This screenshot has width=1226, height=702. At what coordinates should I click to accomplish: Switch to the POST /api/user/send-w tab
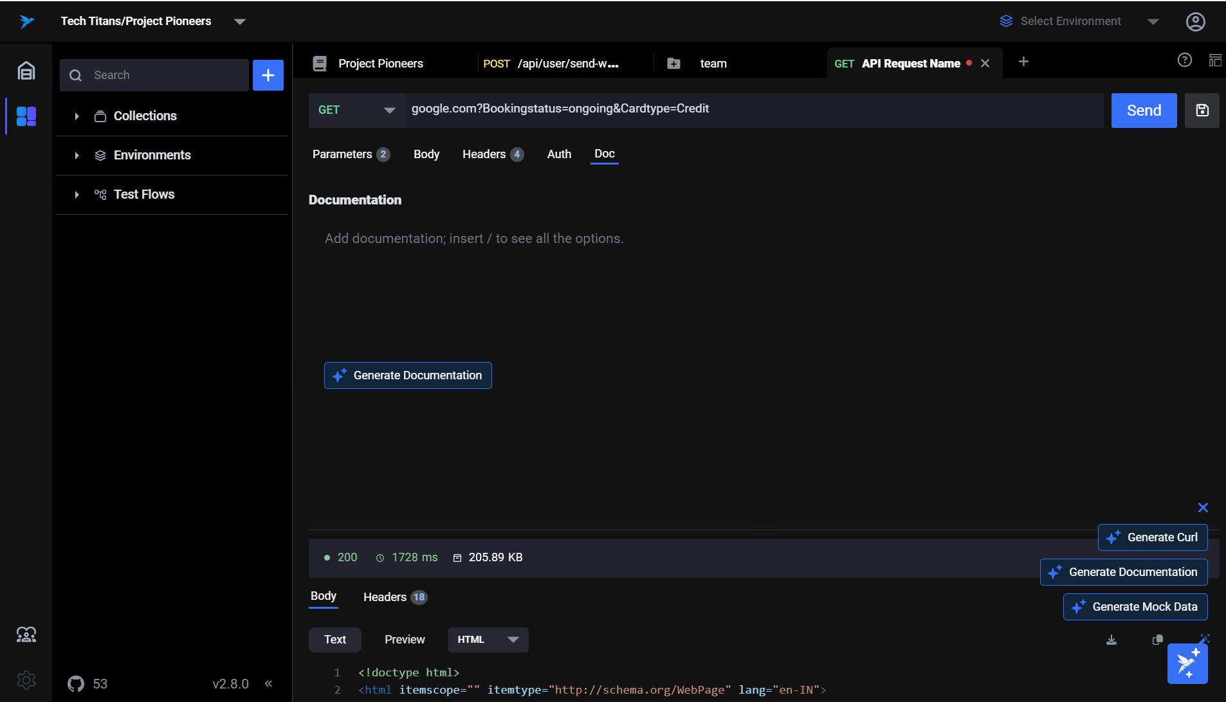[551, 64]
